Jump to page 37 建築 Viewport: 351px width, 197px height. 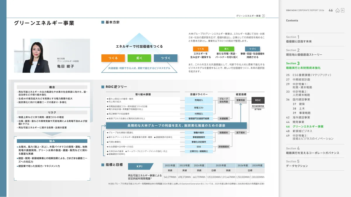(299, 104)
